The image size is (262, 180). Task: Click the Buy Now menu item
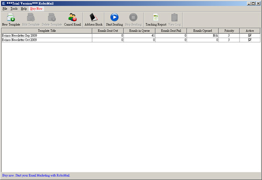[36, 9]
